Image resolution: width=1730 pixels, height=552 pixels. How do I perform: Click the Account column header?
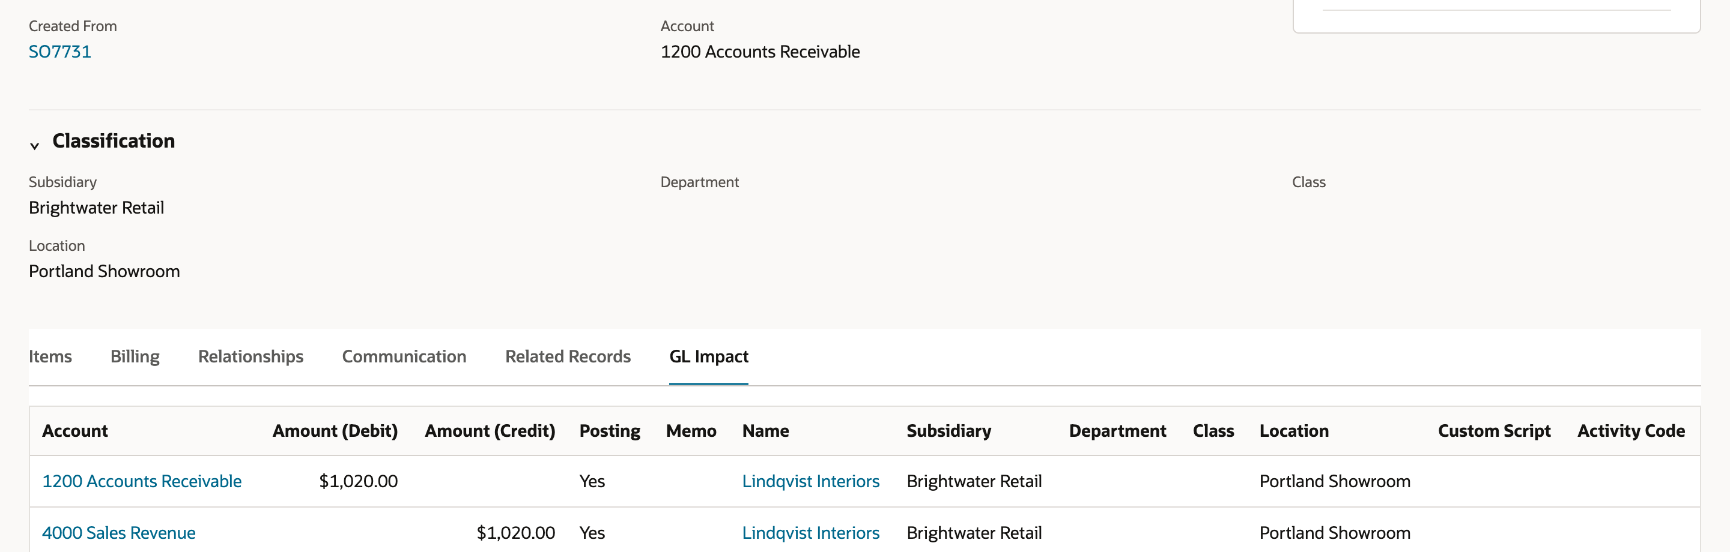click(75, 431)
